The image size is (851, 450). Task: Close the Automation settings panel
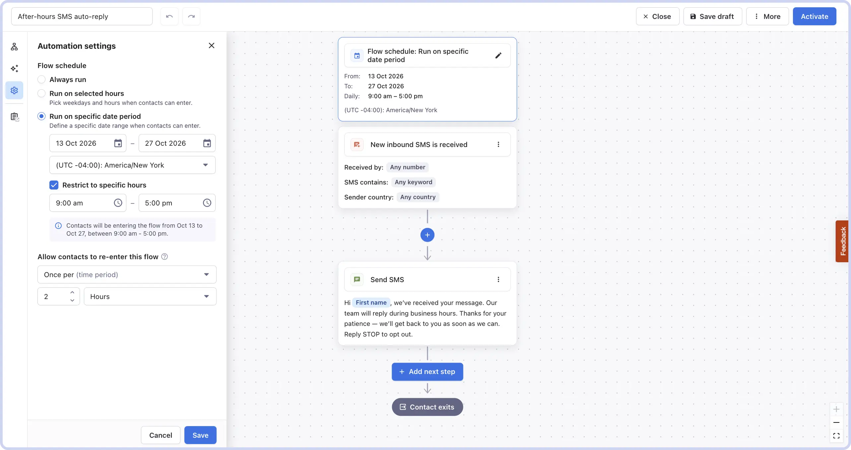[x=212, y=46]
